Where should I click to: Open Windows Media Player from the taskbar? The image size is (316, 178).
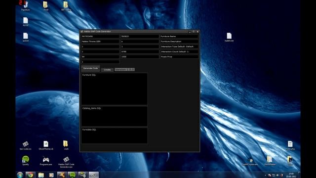(51, 175)
